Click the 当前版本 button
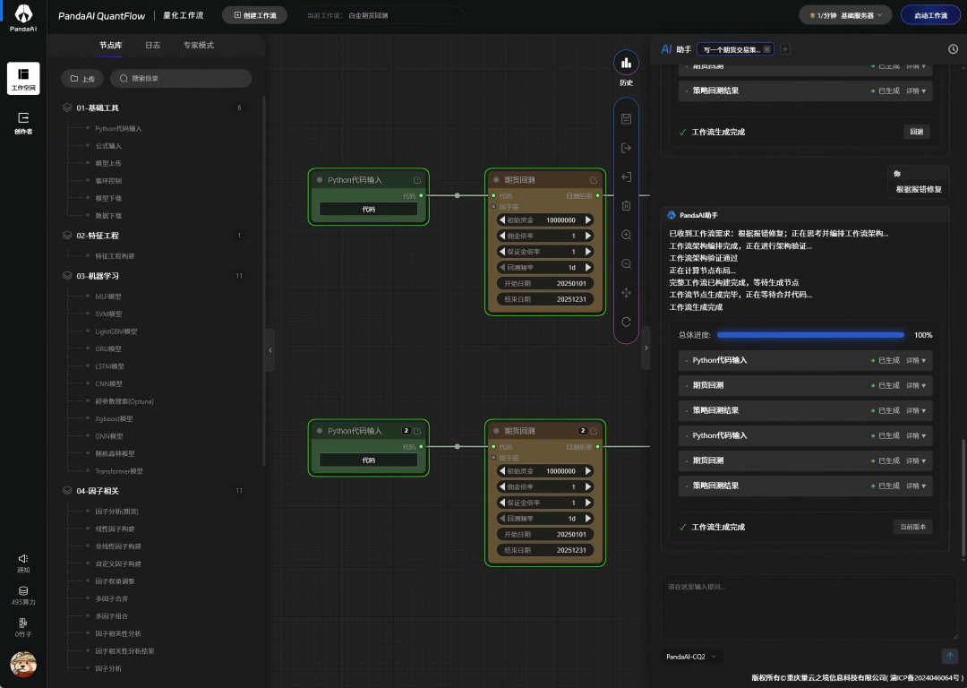The height and width of the screenshot is (688, 967). (912, 527)
